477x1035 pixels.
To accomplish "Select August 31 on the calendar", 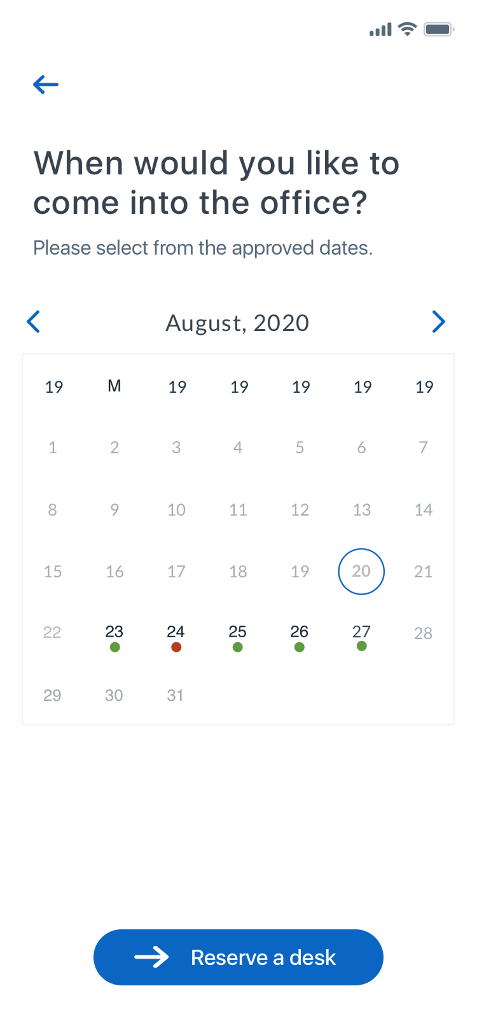I will coord(176,695).
